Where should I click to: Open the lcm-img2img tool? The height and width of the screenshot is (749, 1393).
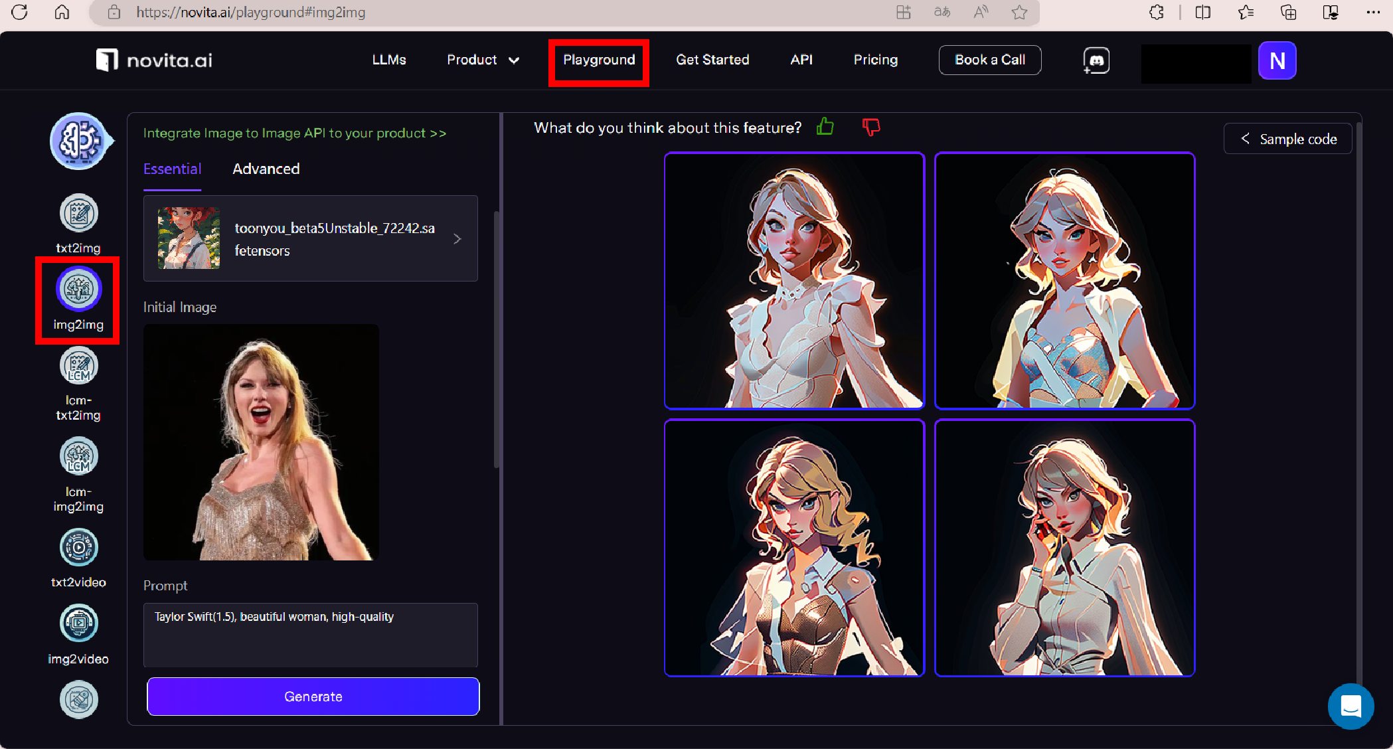(78, 457)
